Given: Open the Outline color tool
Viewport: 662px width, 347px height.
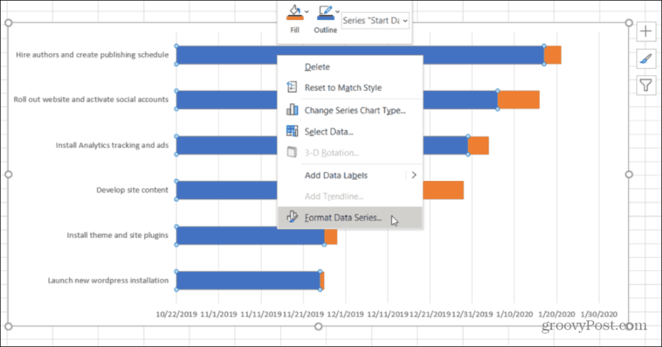Looking at the screenshot, I should (x=326, y=13).
